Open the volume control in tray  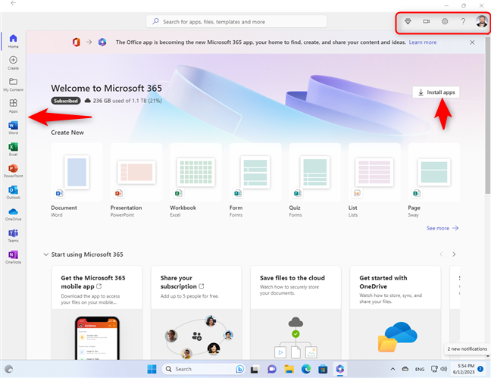(444, 369)
